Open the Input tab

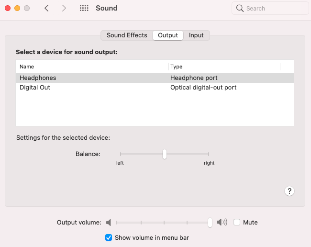point(196,35)
